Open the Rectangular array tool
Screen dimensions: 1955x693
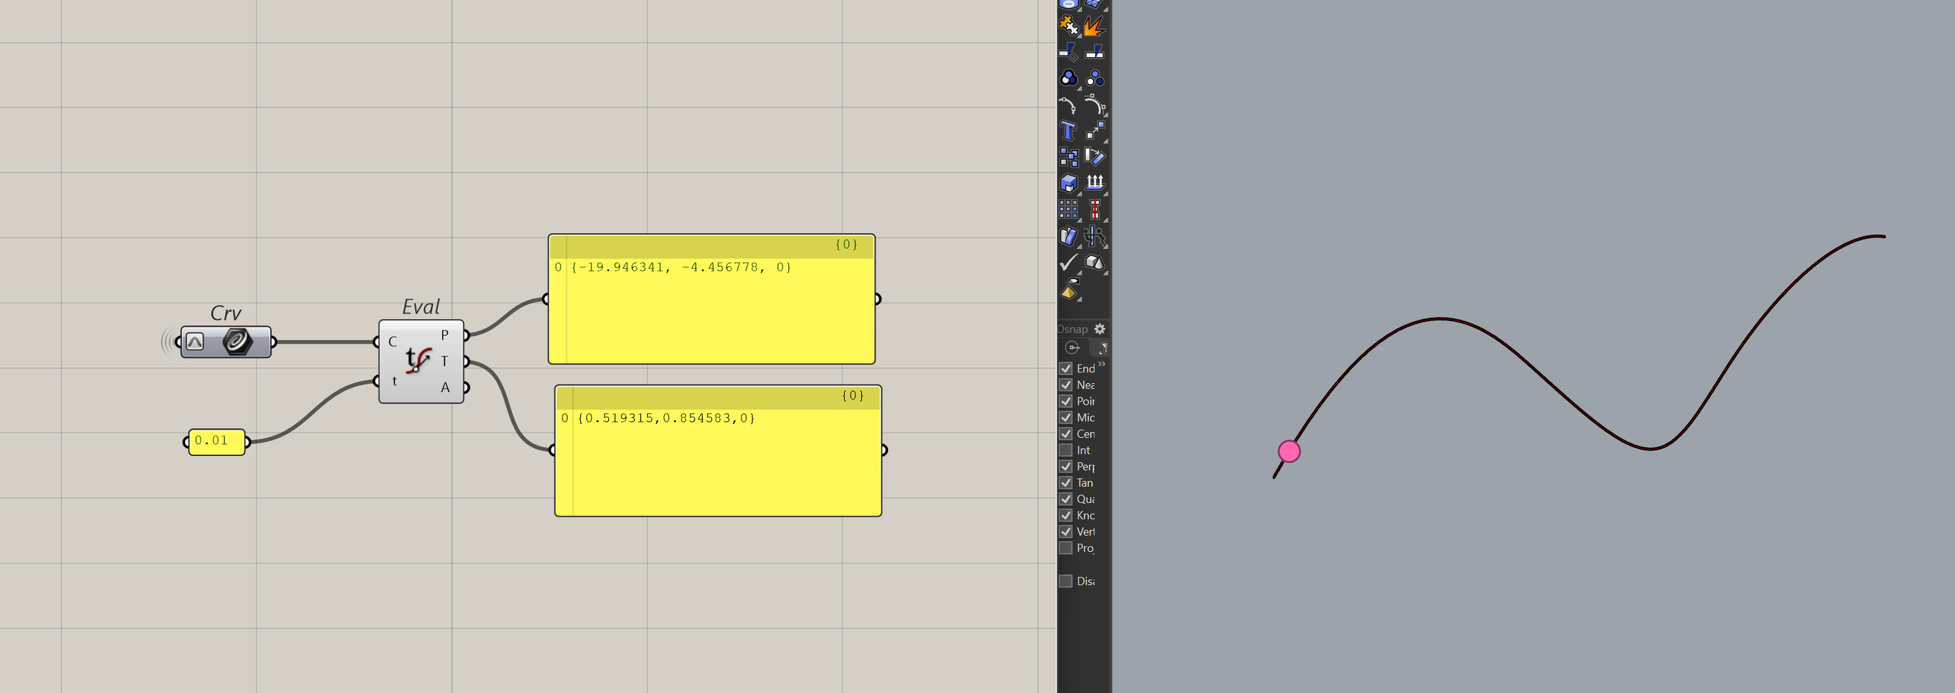point(1069,209)
